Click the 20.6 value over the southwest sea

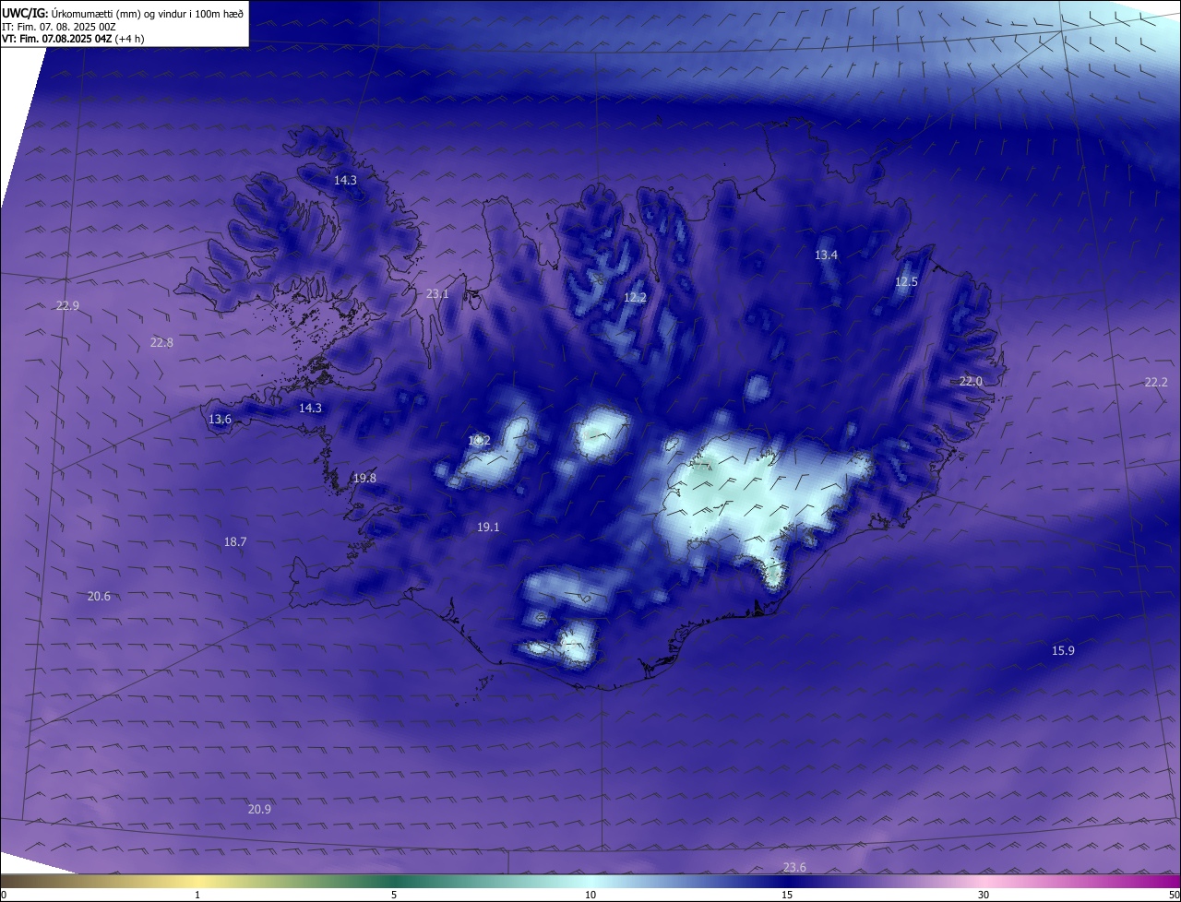(x=99, y=596)
